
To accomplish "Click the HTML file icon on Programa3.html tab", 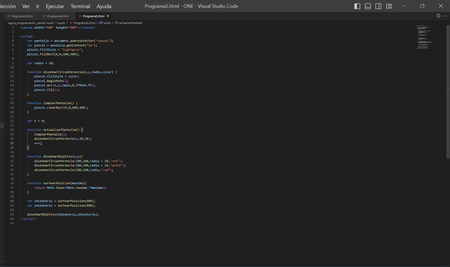I will point(9,16).
